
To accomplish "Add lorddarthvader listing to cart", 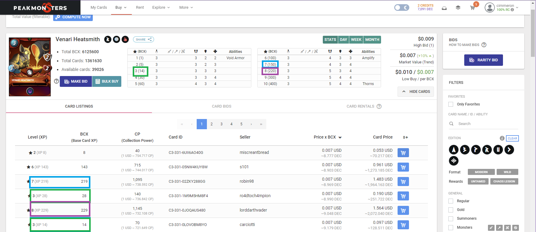I will [403, 210].
